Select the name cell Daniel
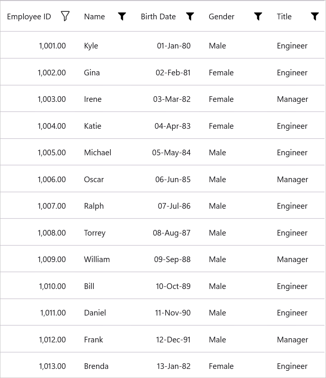 pos(95,313)
